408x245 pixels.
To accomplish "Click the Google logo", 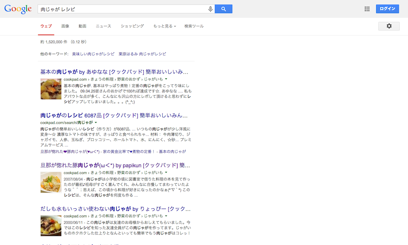I will [x=18, y=9].
